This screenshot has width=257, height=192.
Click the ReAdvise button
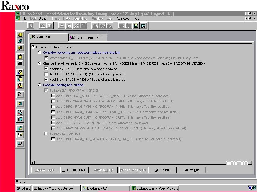point(162,170)
